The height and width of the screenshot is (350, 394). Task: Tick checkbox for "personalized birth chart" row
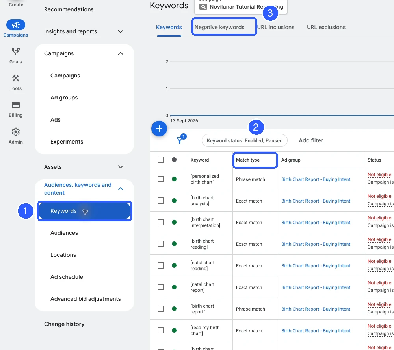161,179
